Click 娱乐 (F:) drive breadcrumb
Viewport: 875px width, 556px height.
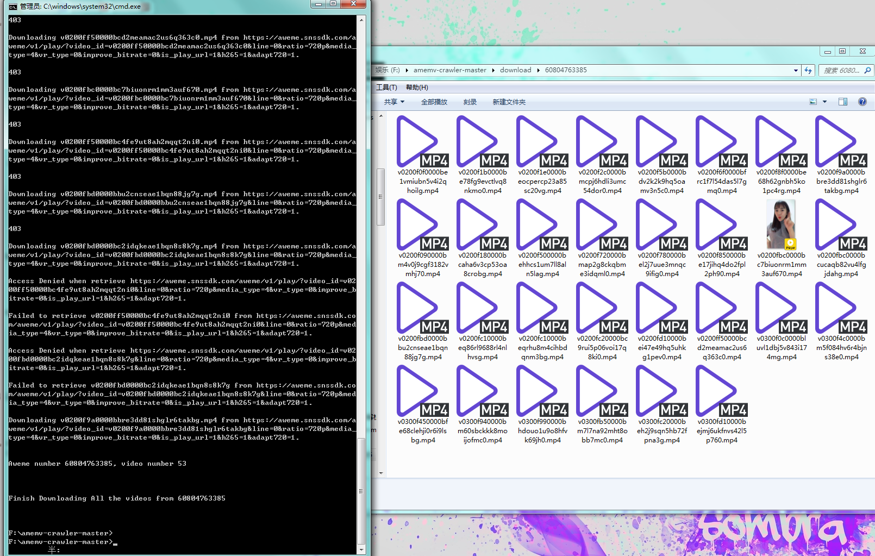coord(387,70)
